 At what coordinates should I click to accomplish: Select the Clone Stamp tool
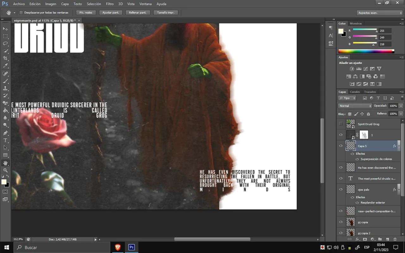(5, 88)
